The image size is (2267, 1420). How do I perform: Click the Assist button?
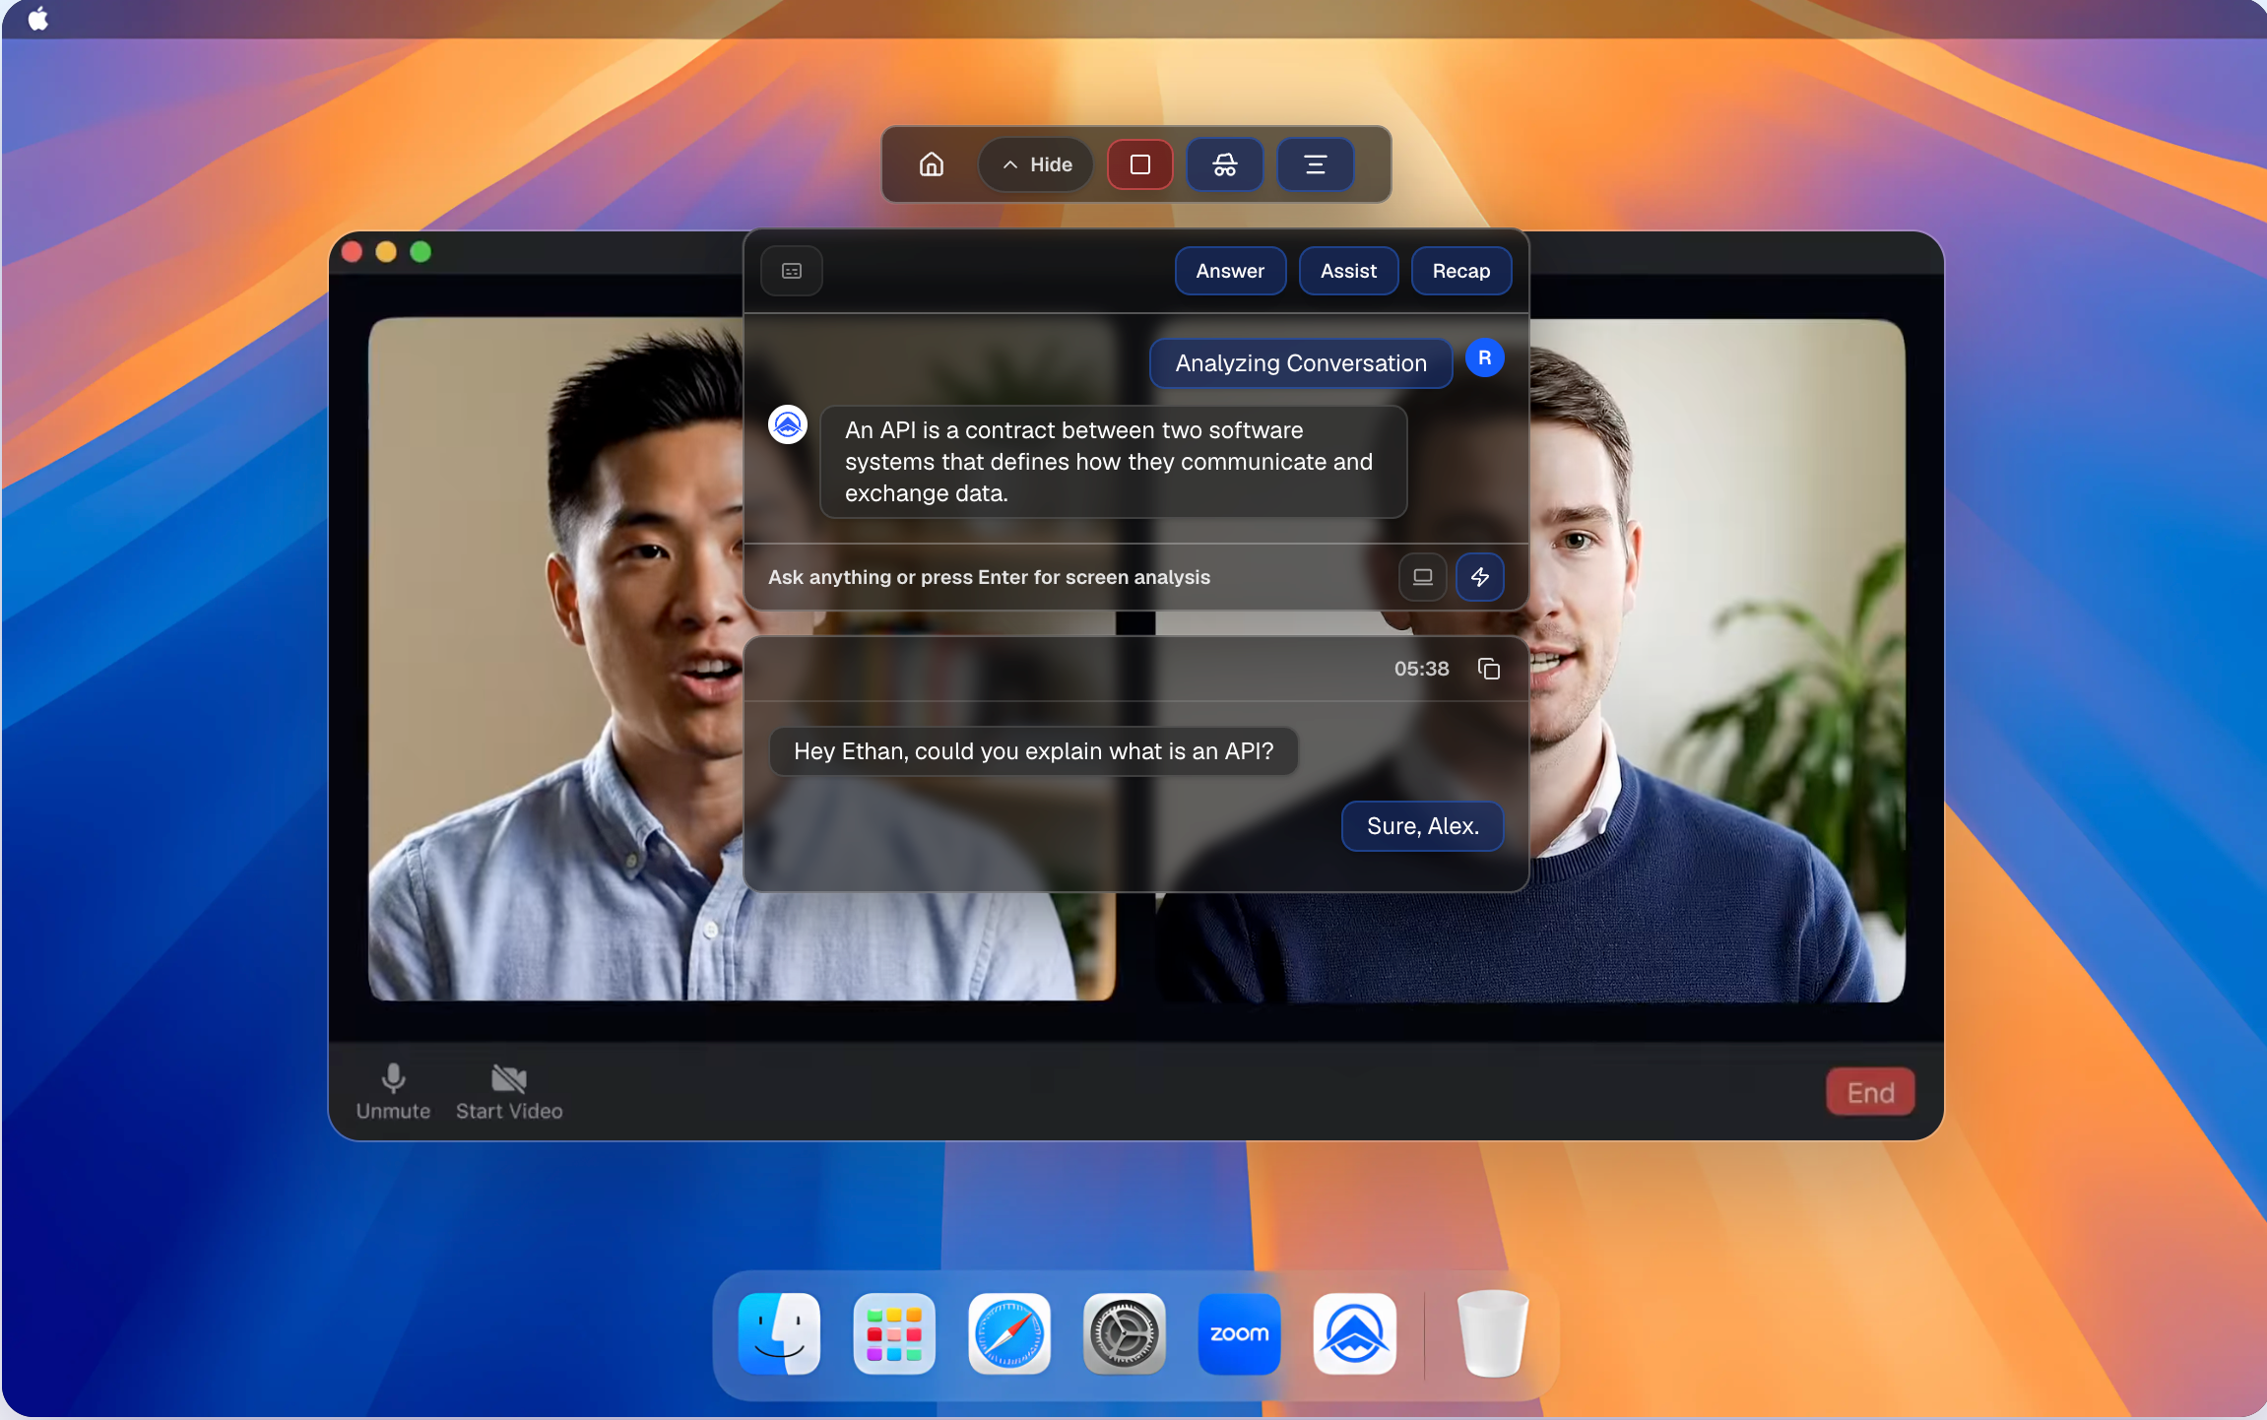(1348, 271)
